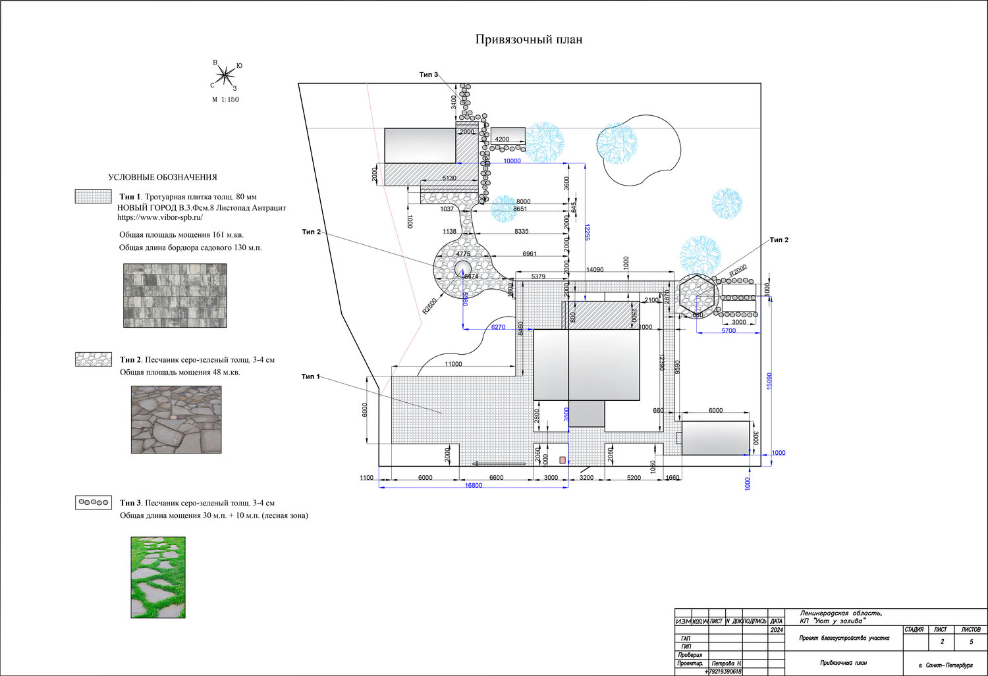Open the https://www.vibor-spb.ru/ link
This screenshot has width=988, height=676.
coord(160,217)
